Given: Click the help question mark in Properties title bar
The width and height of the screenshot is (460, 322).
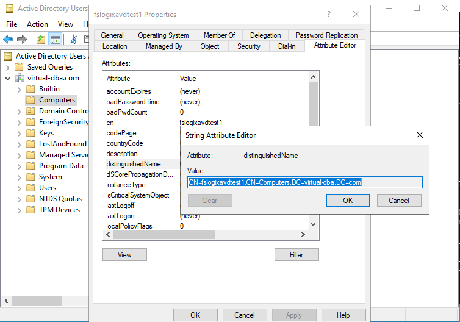Looking at the screenshot, I should [329, 14].
